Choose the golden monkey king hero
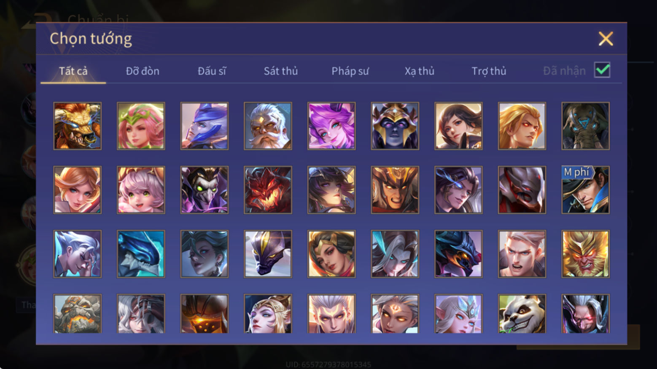Viewport: 657px width, 369px height. 585,254
